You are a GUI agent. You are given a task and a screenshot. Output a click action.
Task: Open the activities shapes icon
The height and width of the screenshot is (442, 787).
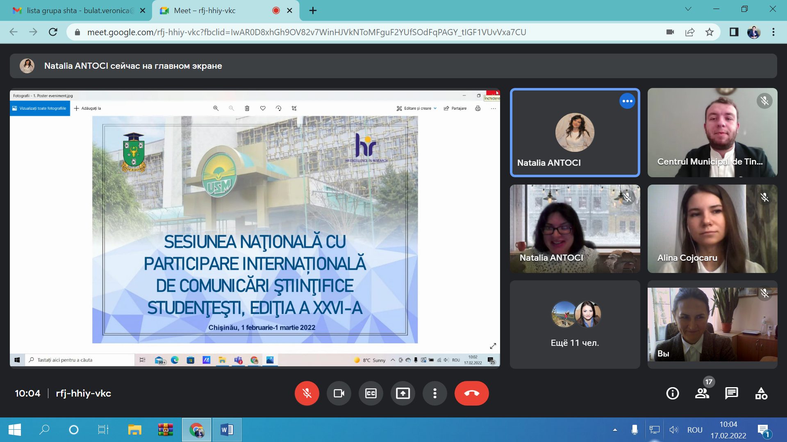[x=761, y=393]
